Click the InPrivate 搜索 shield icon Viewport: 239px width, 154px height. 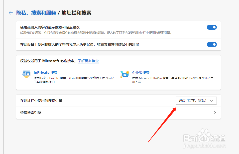pyautogui.click(x=26, y=74)
